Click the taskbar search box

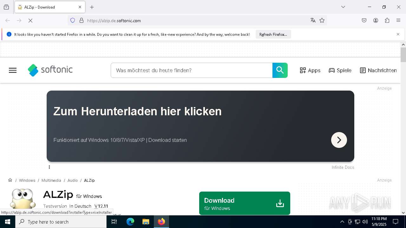[61, 222]
